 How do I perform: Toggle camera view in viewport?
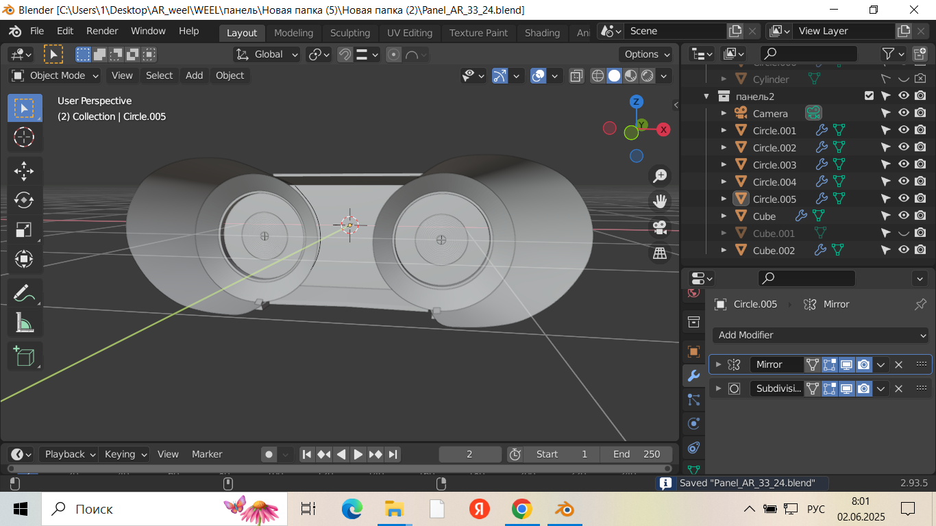click(660, 227)
